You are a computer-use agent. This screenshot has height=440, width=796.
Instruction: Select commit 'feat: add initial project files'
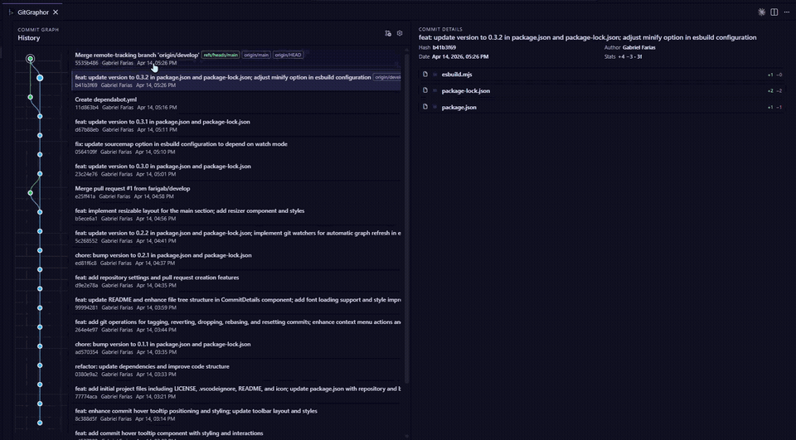(236, 392)
